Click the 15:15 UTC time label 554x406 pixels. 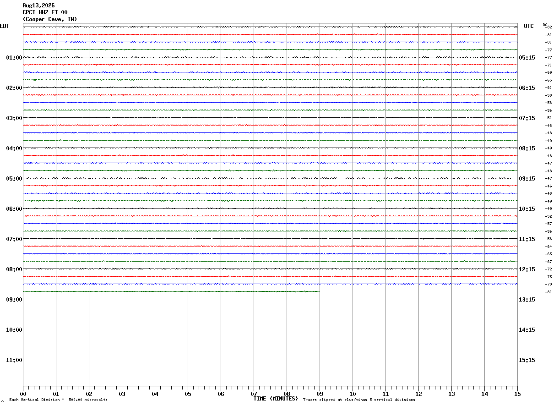point(527,360)
